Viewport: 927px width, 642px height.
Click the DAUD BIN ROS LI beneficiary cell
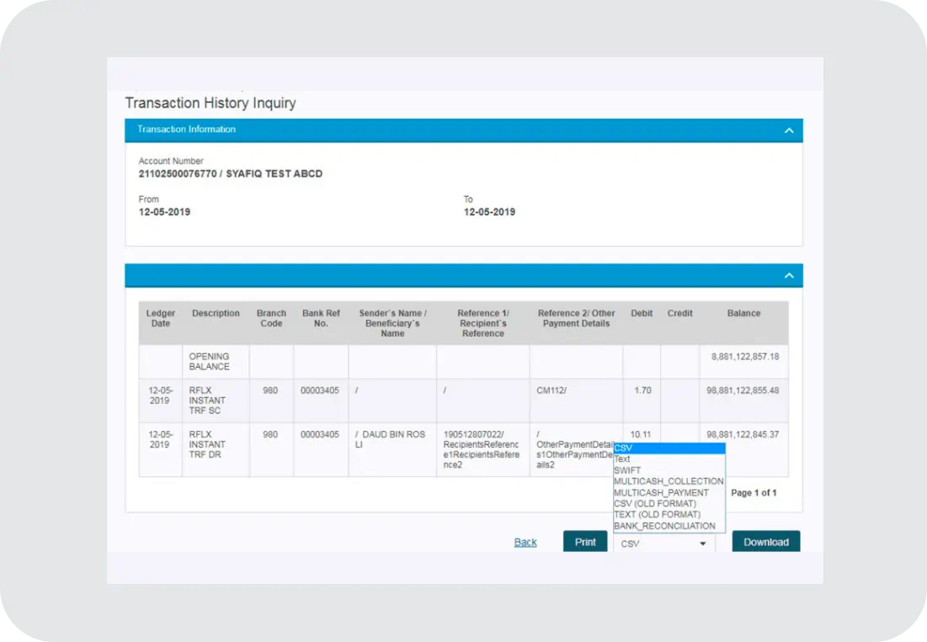390,439
